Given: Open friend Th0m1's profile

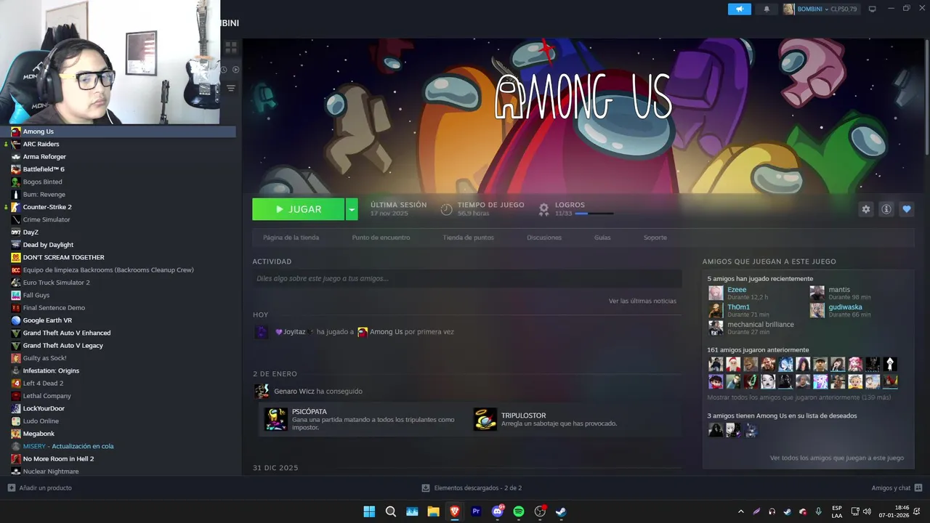Looking at the screenshot, I should click(x=738, y=307).
